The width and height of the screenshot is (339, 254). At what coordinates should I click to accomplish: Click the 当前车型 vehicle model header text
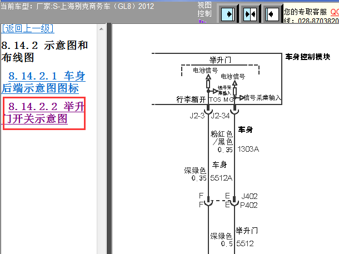[77, 6]
